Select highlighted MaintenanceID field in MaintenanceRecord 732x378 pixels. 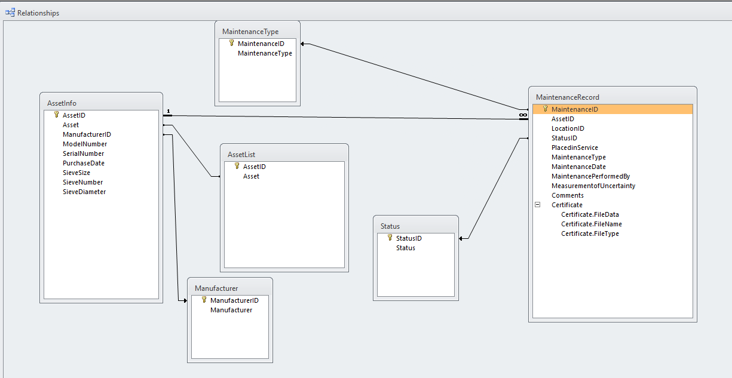(x=612, y=109)
